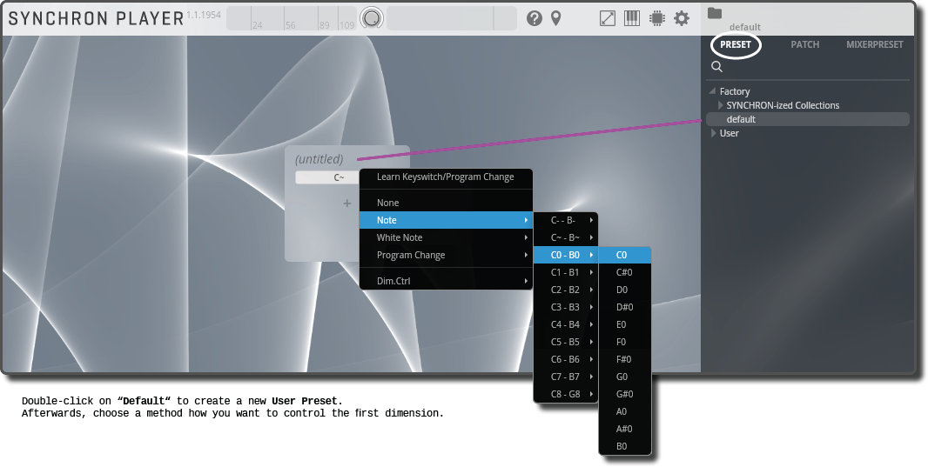Toggle the piano keyboard icon
The width and height of the screenshot is (928, 467).
click(x=632, y=18)
